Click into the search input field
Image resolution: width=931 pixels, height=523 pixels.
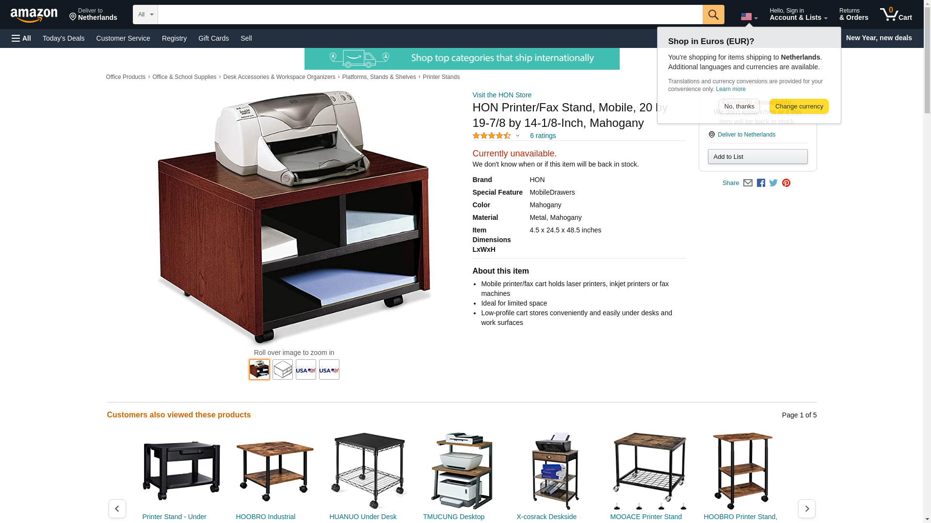tap(430, 15)
